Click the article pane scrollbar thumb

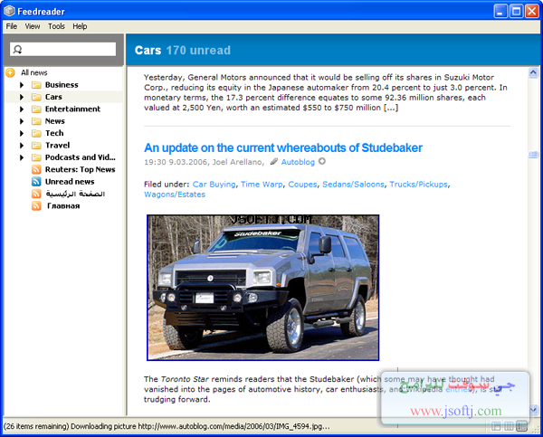533,154
